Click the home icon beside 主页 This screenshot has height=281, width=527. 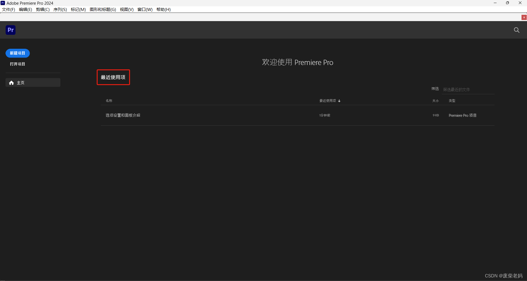12,83
